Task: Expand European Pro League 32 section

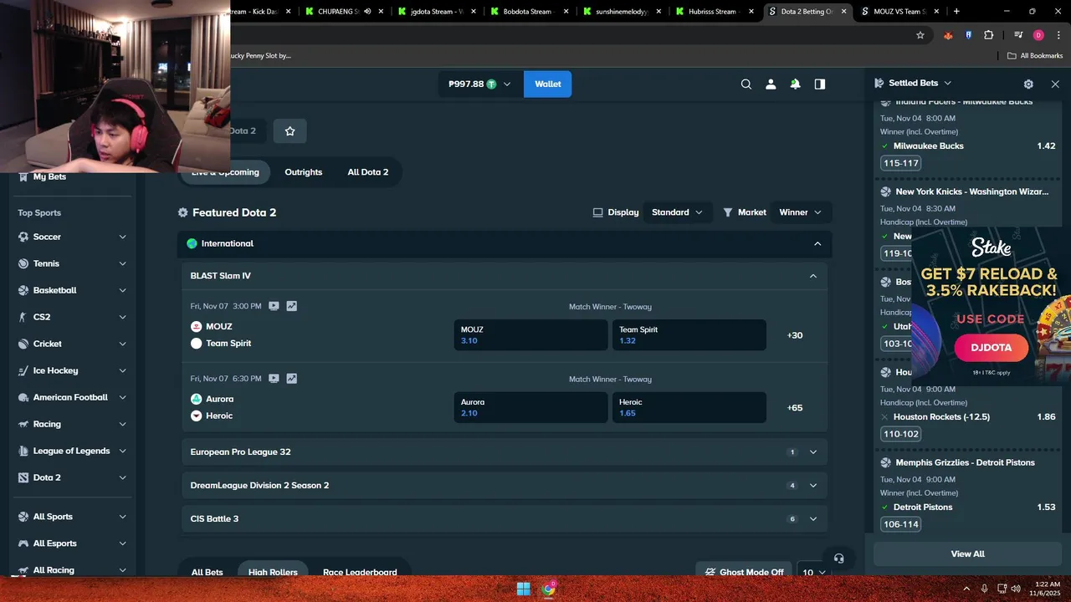Action: (x=505, y=451)
